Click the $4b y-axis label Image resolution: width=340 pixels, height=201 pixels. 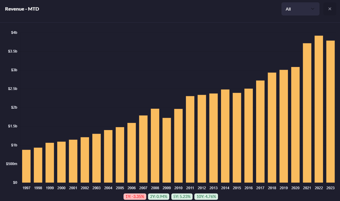point(14,33)
